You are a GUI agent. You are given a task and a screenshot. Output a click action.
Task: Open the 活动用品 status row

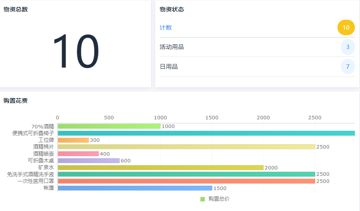(172, 47)
